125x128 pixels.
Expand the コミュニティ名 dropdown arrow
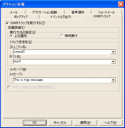pyautogui.click(x=113, y=52)
